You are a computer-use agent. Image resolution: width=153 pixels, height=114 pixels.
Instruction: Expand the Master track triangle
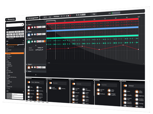pyautogui.click(x=27, y=71)
